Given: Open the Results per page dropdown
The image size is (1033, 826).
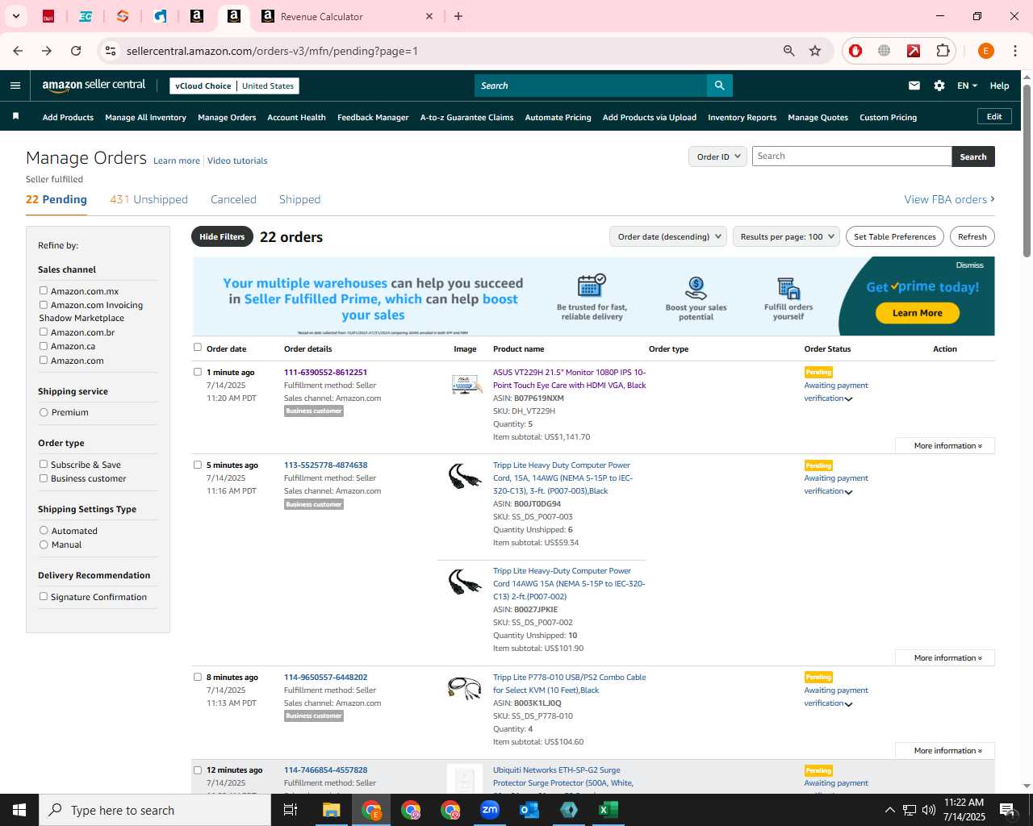Looking at the screenshot, I should pos(786,236).
